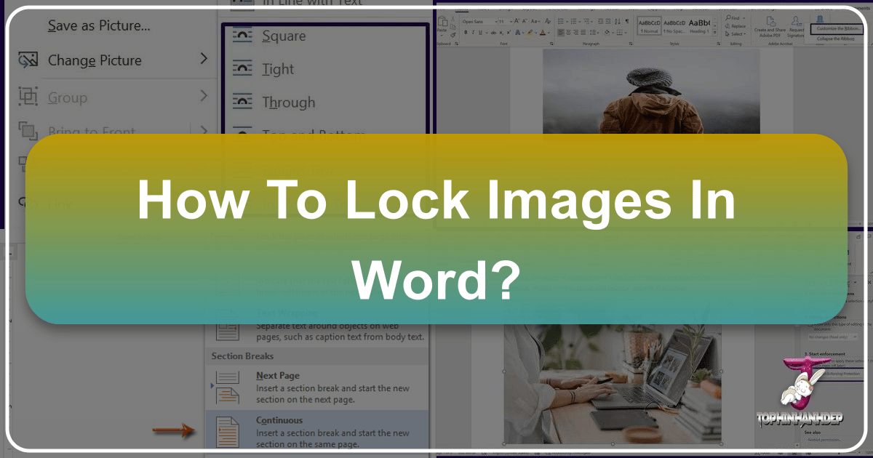Select the Through wrapping option
The height and width of the screenshot is (458, 873).
[287, 102]
